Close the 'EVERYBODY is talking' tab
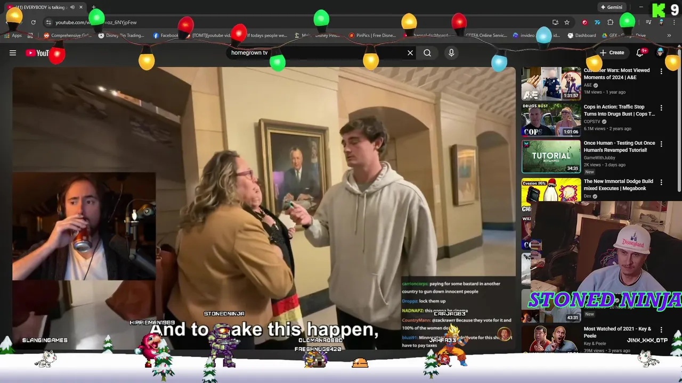 81,7
